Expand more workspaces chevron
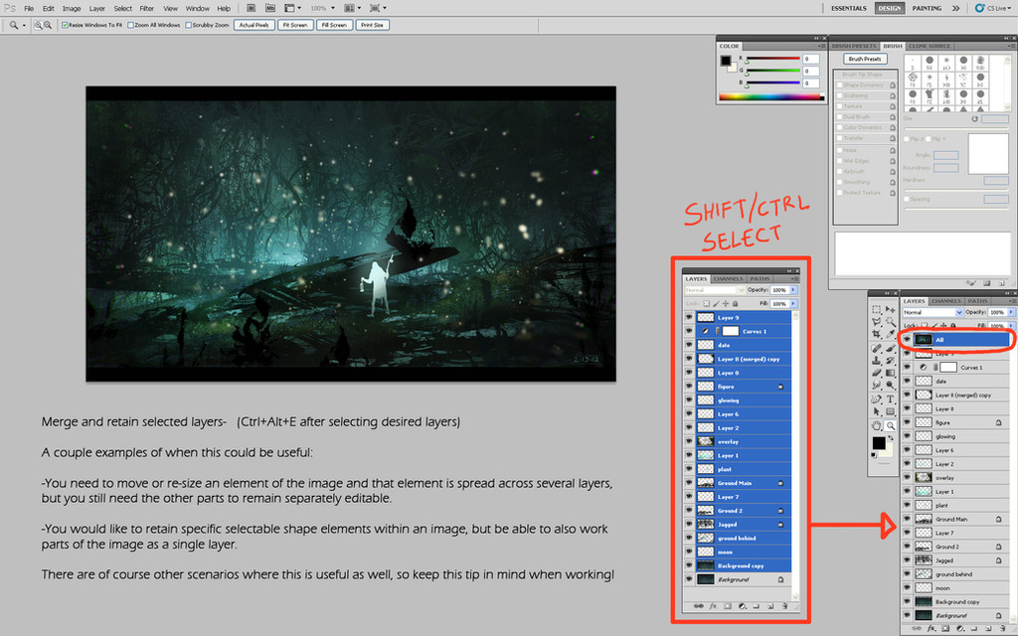This screenshot has height=636, width=1018. click(955, 8)
